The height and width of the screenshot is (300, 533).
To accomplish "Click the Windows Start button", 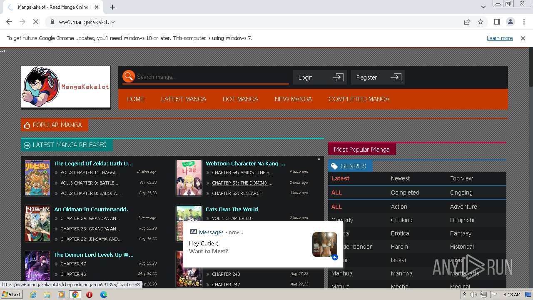I will [12, 295].
